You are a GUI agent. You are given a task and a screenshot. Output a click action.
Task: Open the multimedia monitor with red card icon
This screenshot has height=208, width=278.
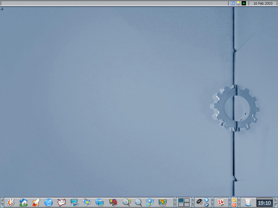pos(113,202)
